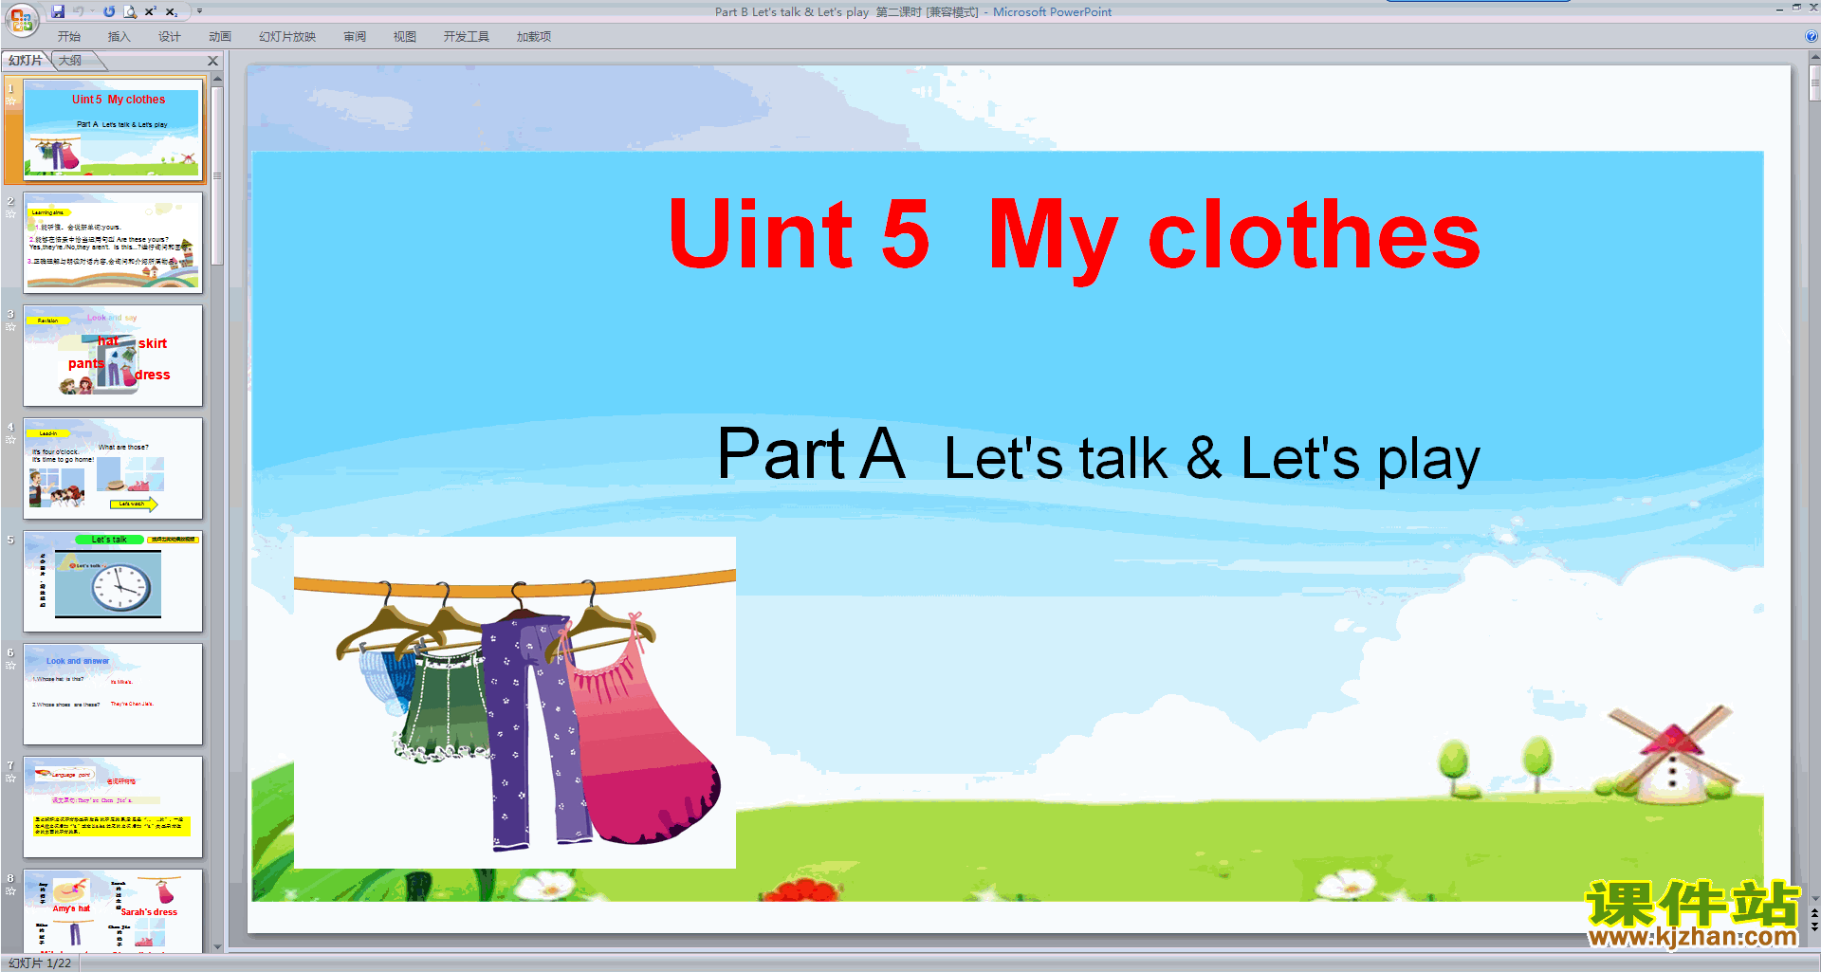This screenshot has height=972, width=1821.
Task: Select slide 1 thumbnail Uint5 My clothes
Action: [113, 131]
